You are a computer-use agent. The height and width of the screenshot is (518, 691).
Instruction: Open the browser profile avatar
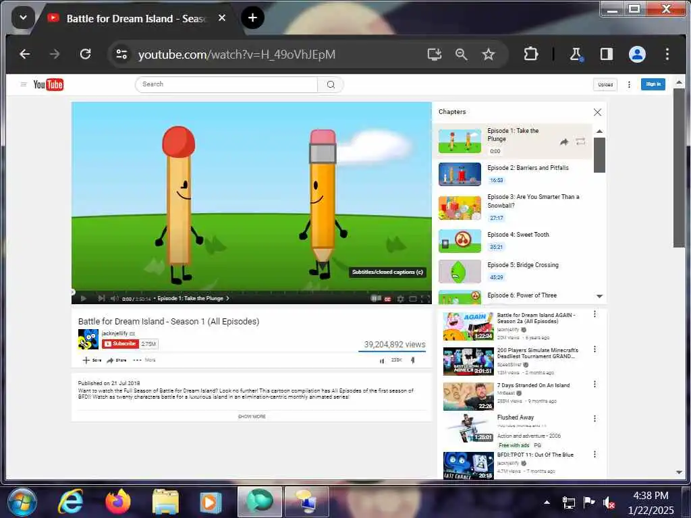637,54
